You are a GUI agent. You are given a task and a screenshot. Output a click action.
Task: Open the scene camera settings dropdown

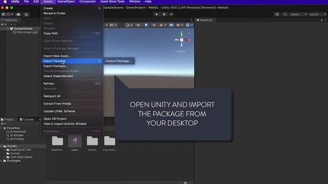179,25
